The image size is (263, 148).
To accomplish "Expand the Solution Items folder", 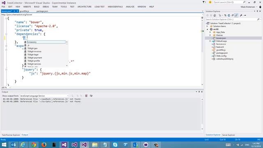I will (x=207, y=26).
